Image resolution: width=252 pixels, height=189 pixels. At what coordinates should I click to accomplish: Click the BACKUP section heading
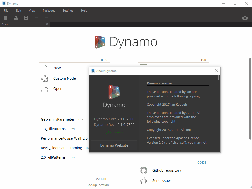click(101, 179)
